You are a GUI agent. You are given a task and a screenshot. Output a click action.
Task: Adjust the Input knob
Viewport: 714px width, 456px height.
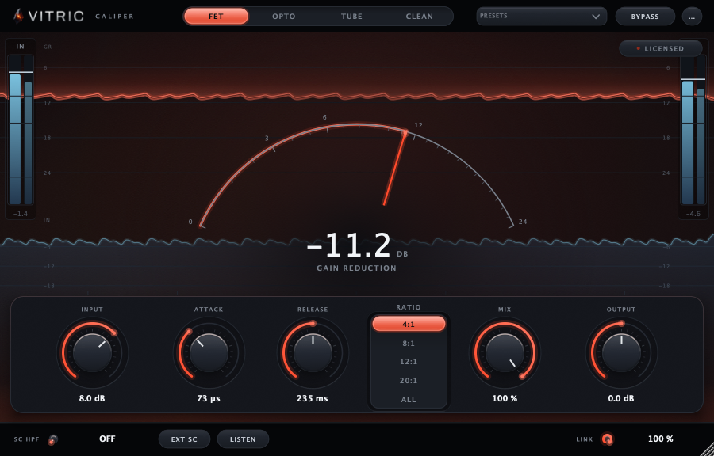click(93, 353)
